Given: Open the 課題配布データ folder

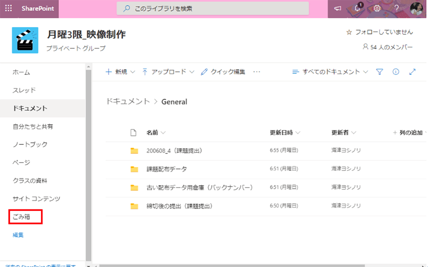Looking at the screenshot, I should point(166,169).
